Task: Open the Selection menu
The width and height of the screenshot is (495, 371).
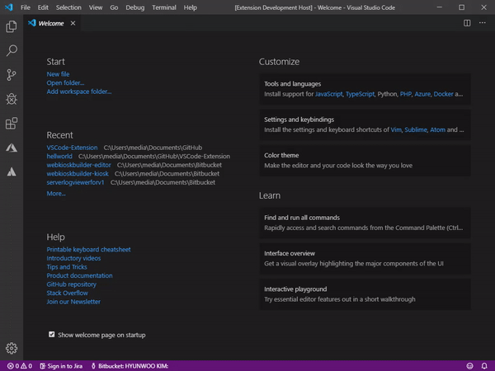Action: click(x=68, y=7)
